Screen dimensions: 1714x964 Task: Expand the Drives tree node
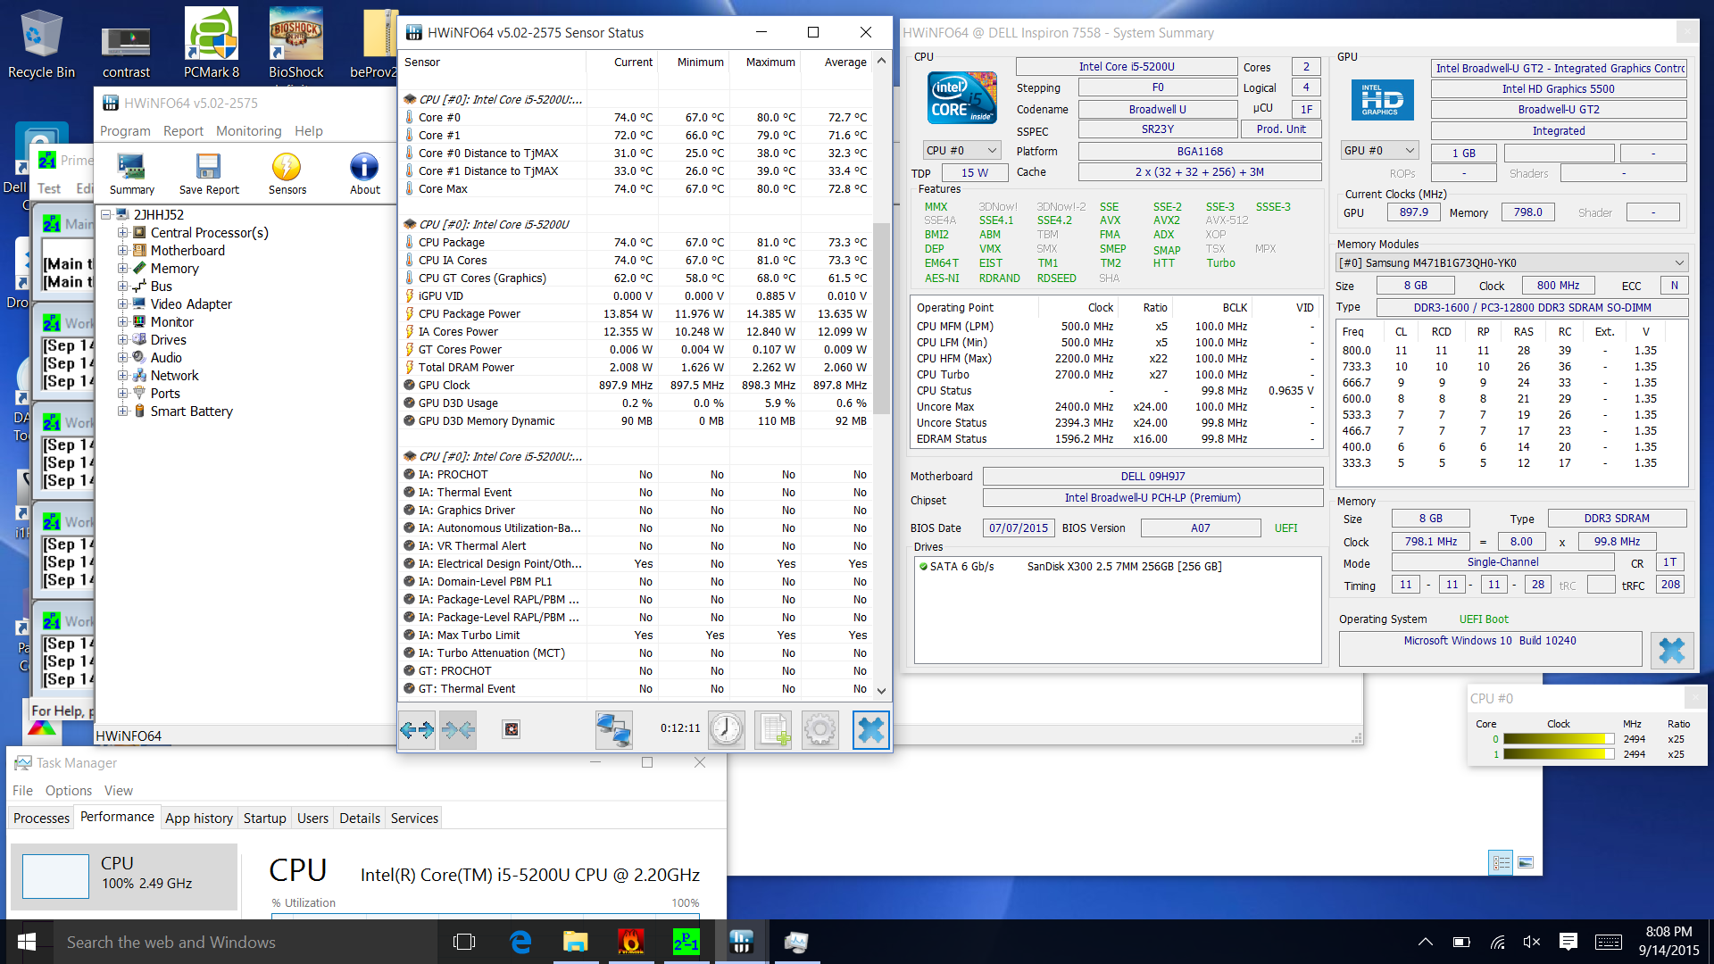pos(123,340)
